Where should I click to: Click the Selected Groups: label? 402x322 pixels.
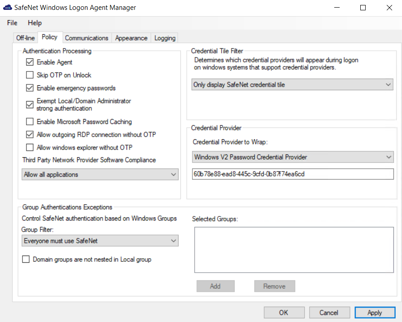coord(215,219)
